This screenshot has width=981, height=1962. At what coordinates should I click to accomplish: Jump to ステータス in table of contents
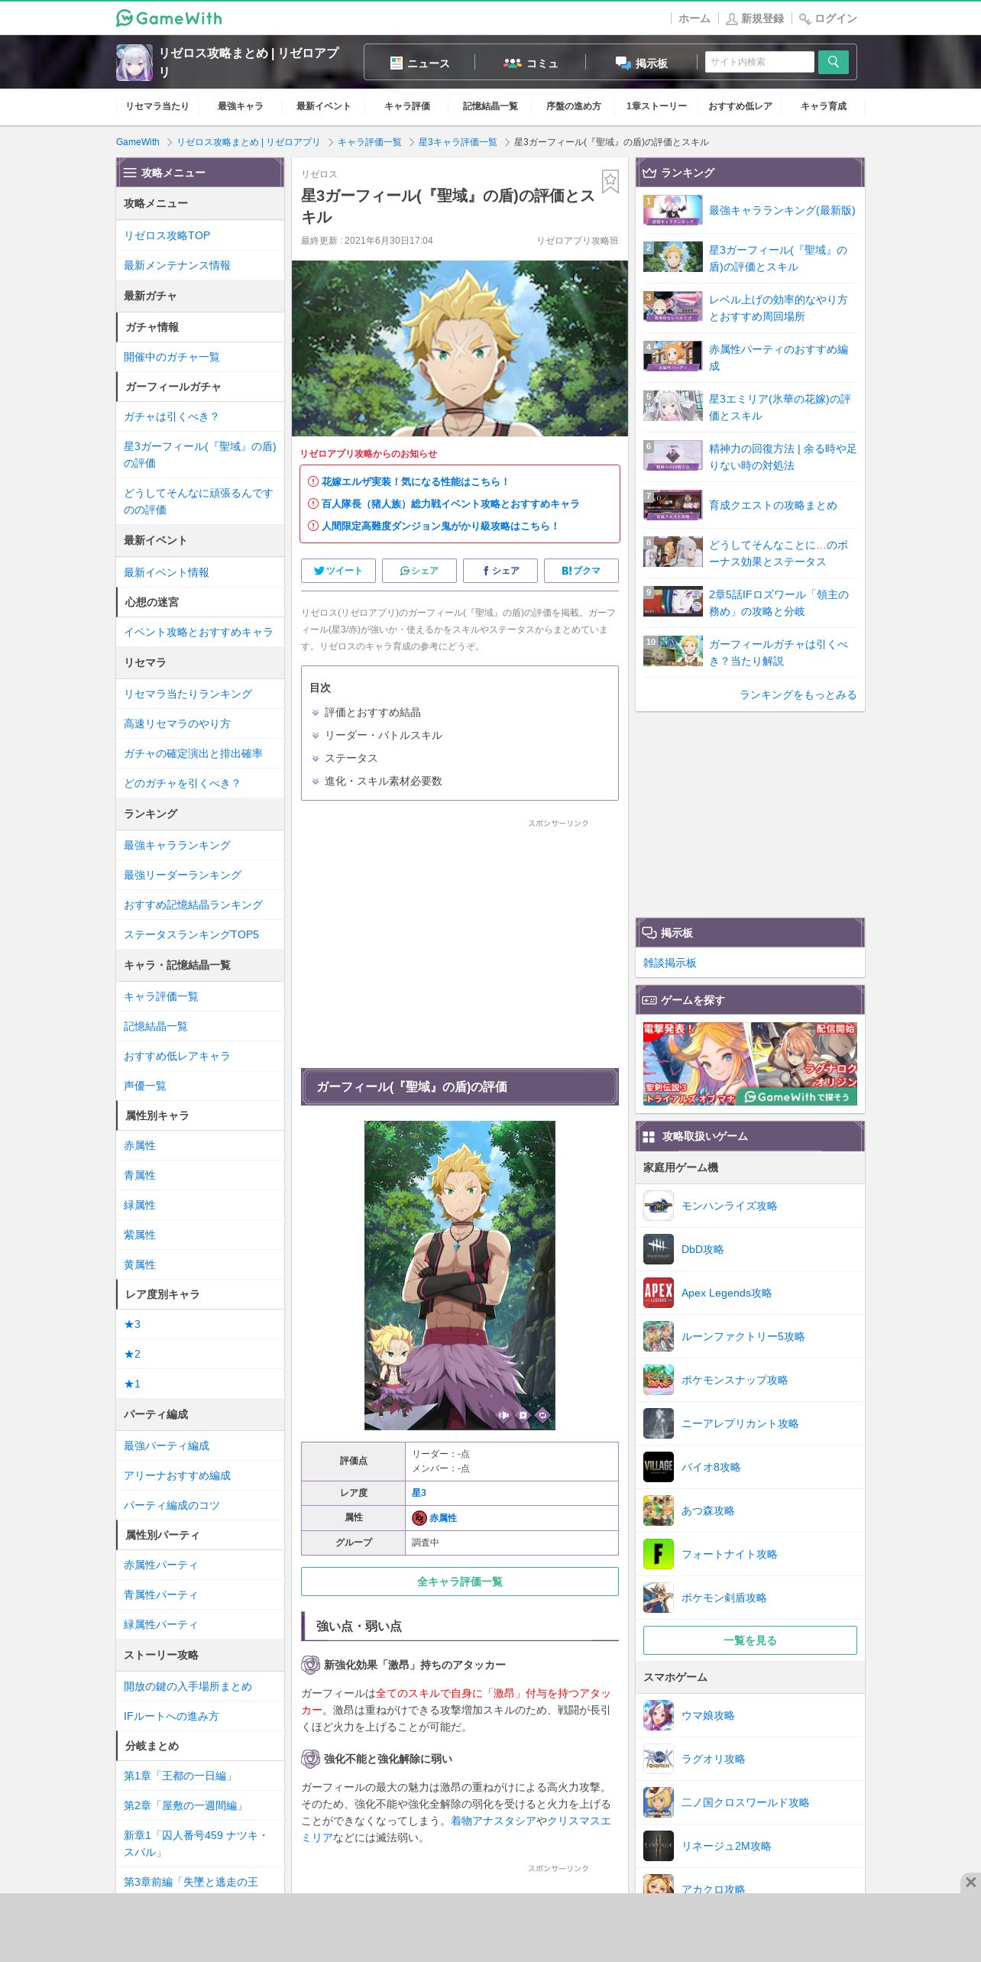tap(351, 758)
